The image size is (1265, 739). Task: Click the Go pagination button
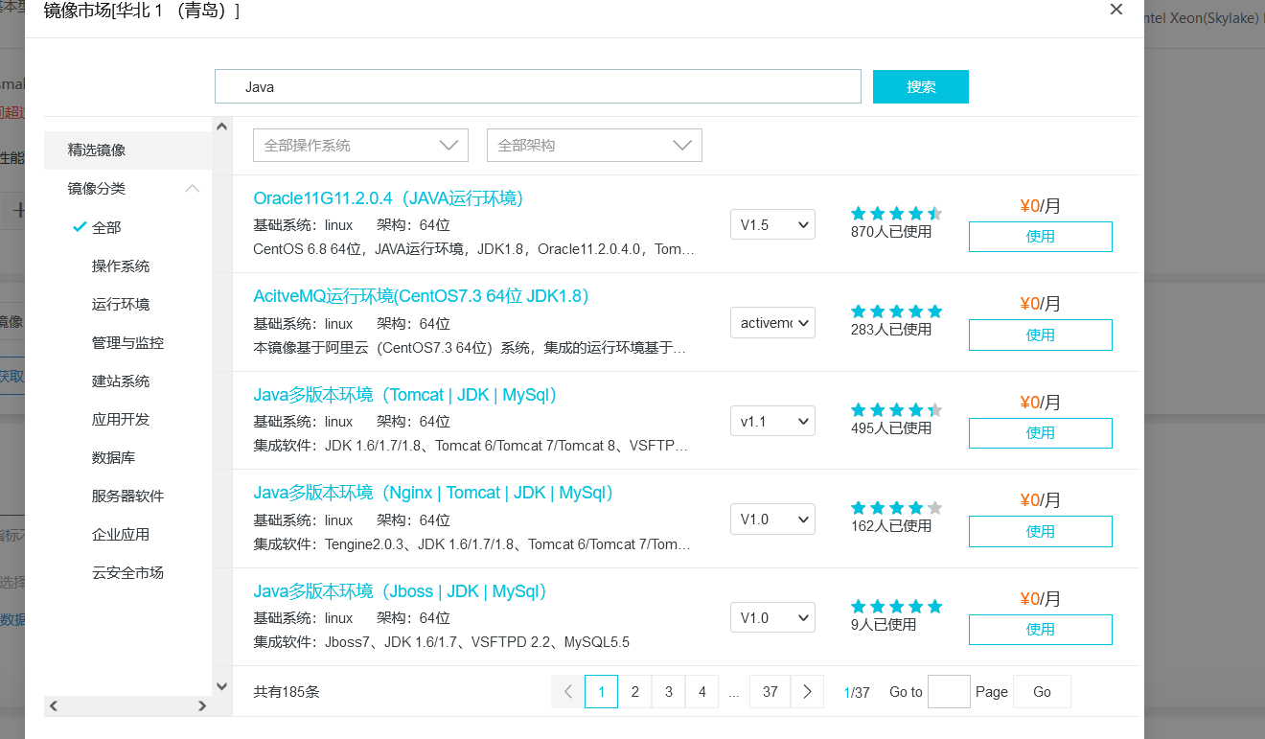coord(1042,691)
